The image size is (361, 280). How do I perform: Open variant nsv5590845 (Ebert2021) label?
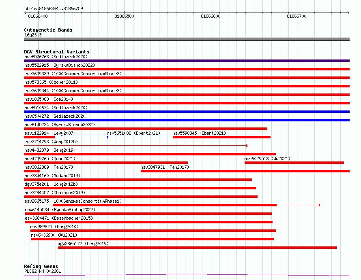pyautogui.click(x=199, y=133)
